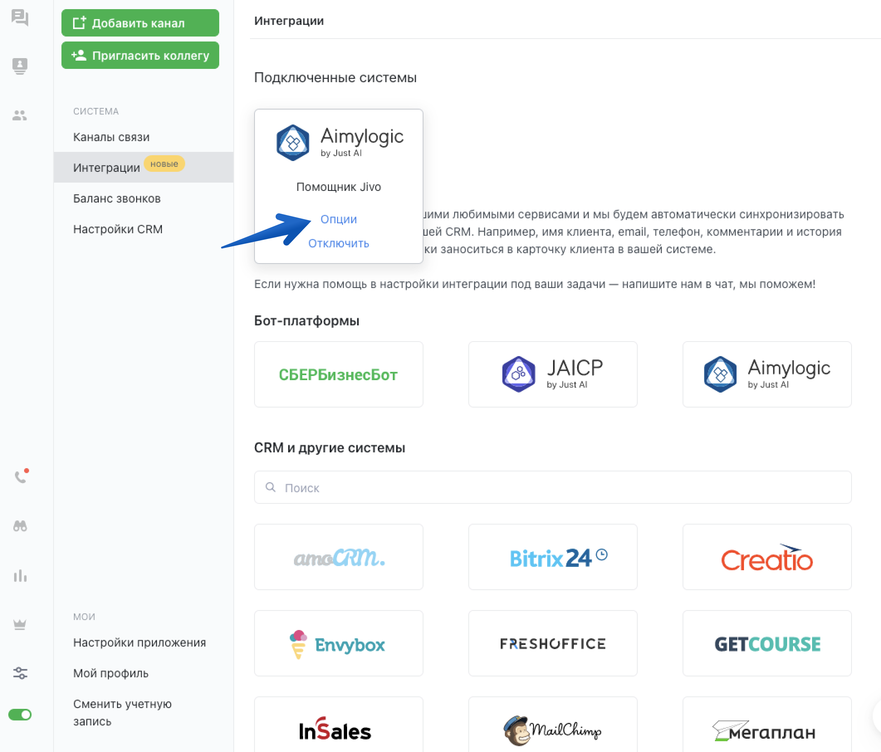Click the новые badge next to Интеграции
Screen dimensions: 881x752
coord(164,164)
